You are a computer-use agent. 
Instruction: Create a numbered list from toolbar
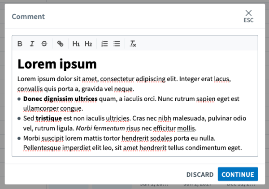pos(104,44)
